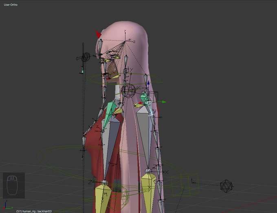This screenshot has height=213, width=277.
Task: Select the yellow jaw bone near the mouth
Action: (x=115, y=77)
